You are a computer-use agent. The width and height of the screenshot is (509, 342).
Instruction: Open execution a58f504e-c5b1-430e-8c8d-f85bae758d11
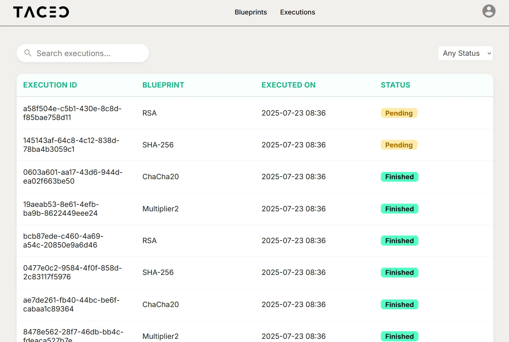72,113
